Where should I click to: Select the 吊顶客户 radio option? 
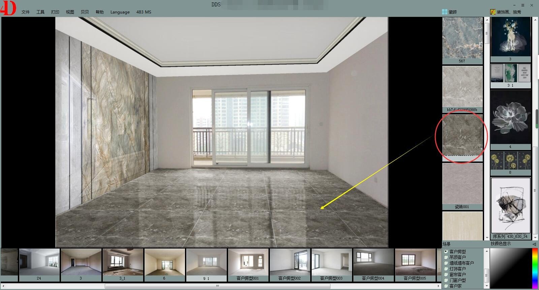pos(446,257)
